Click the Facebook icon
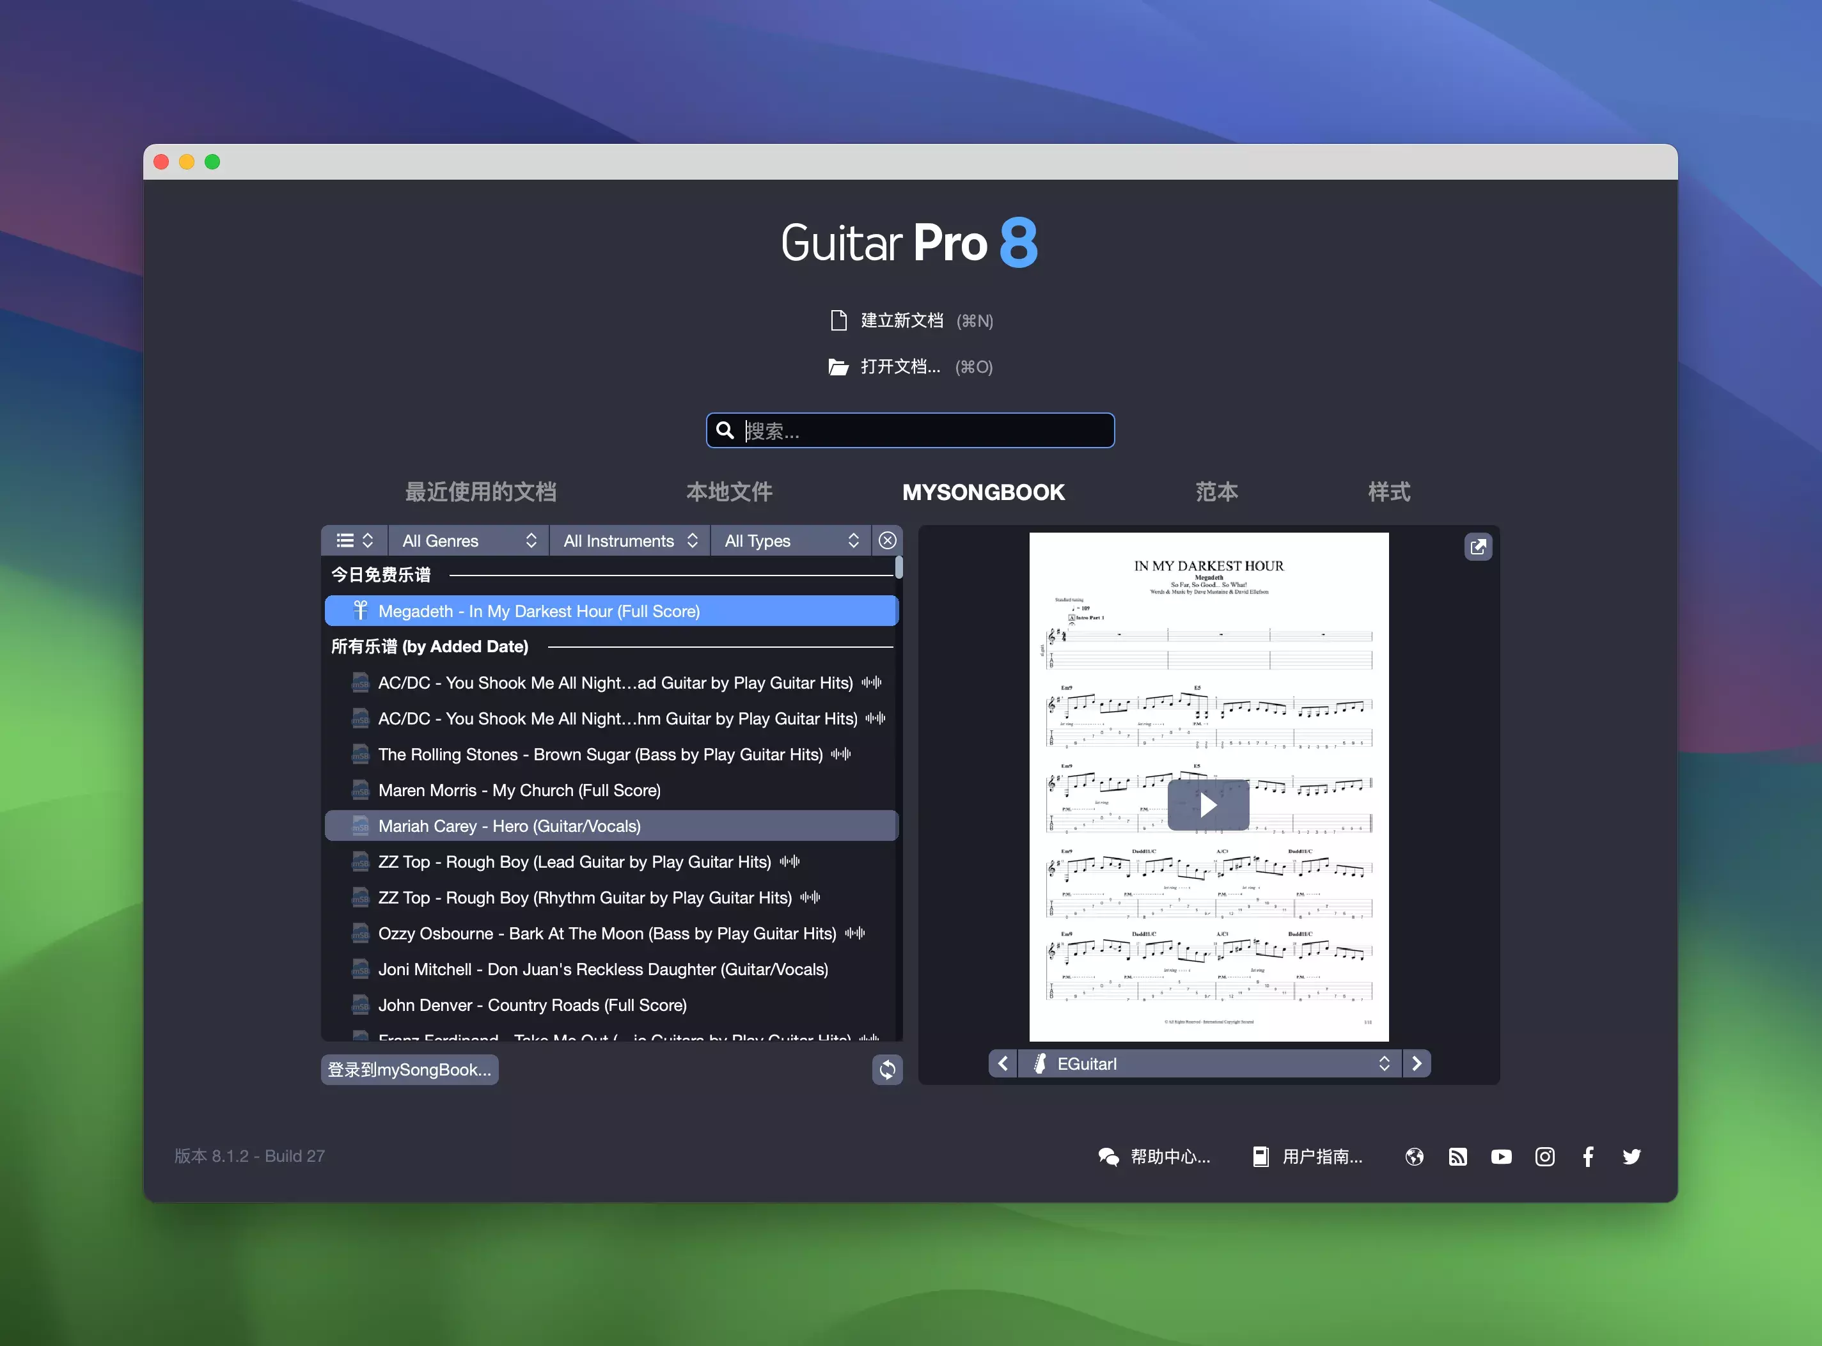 click(1587, 1156)
